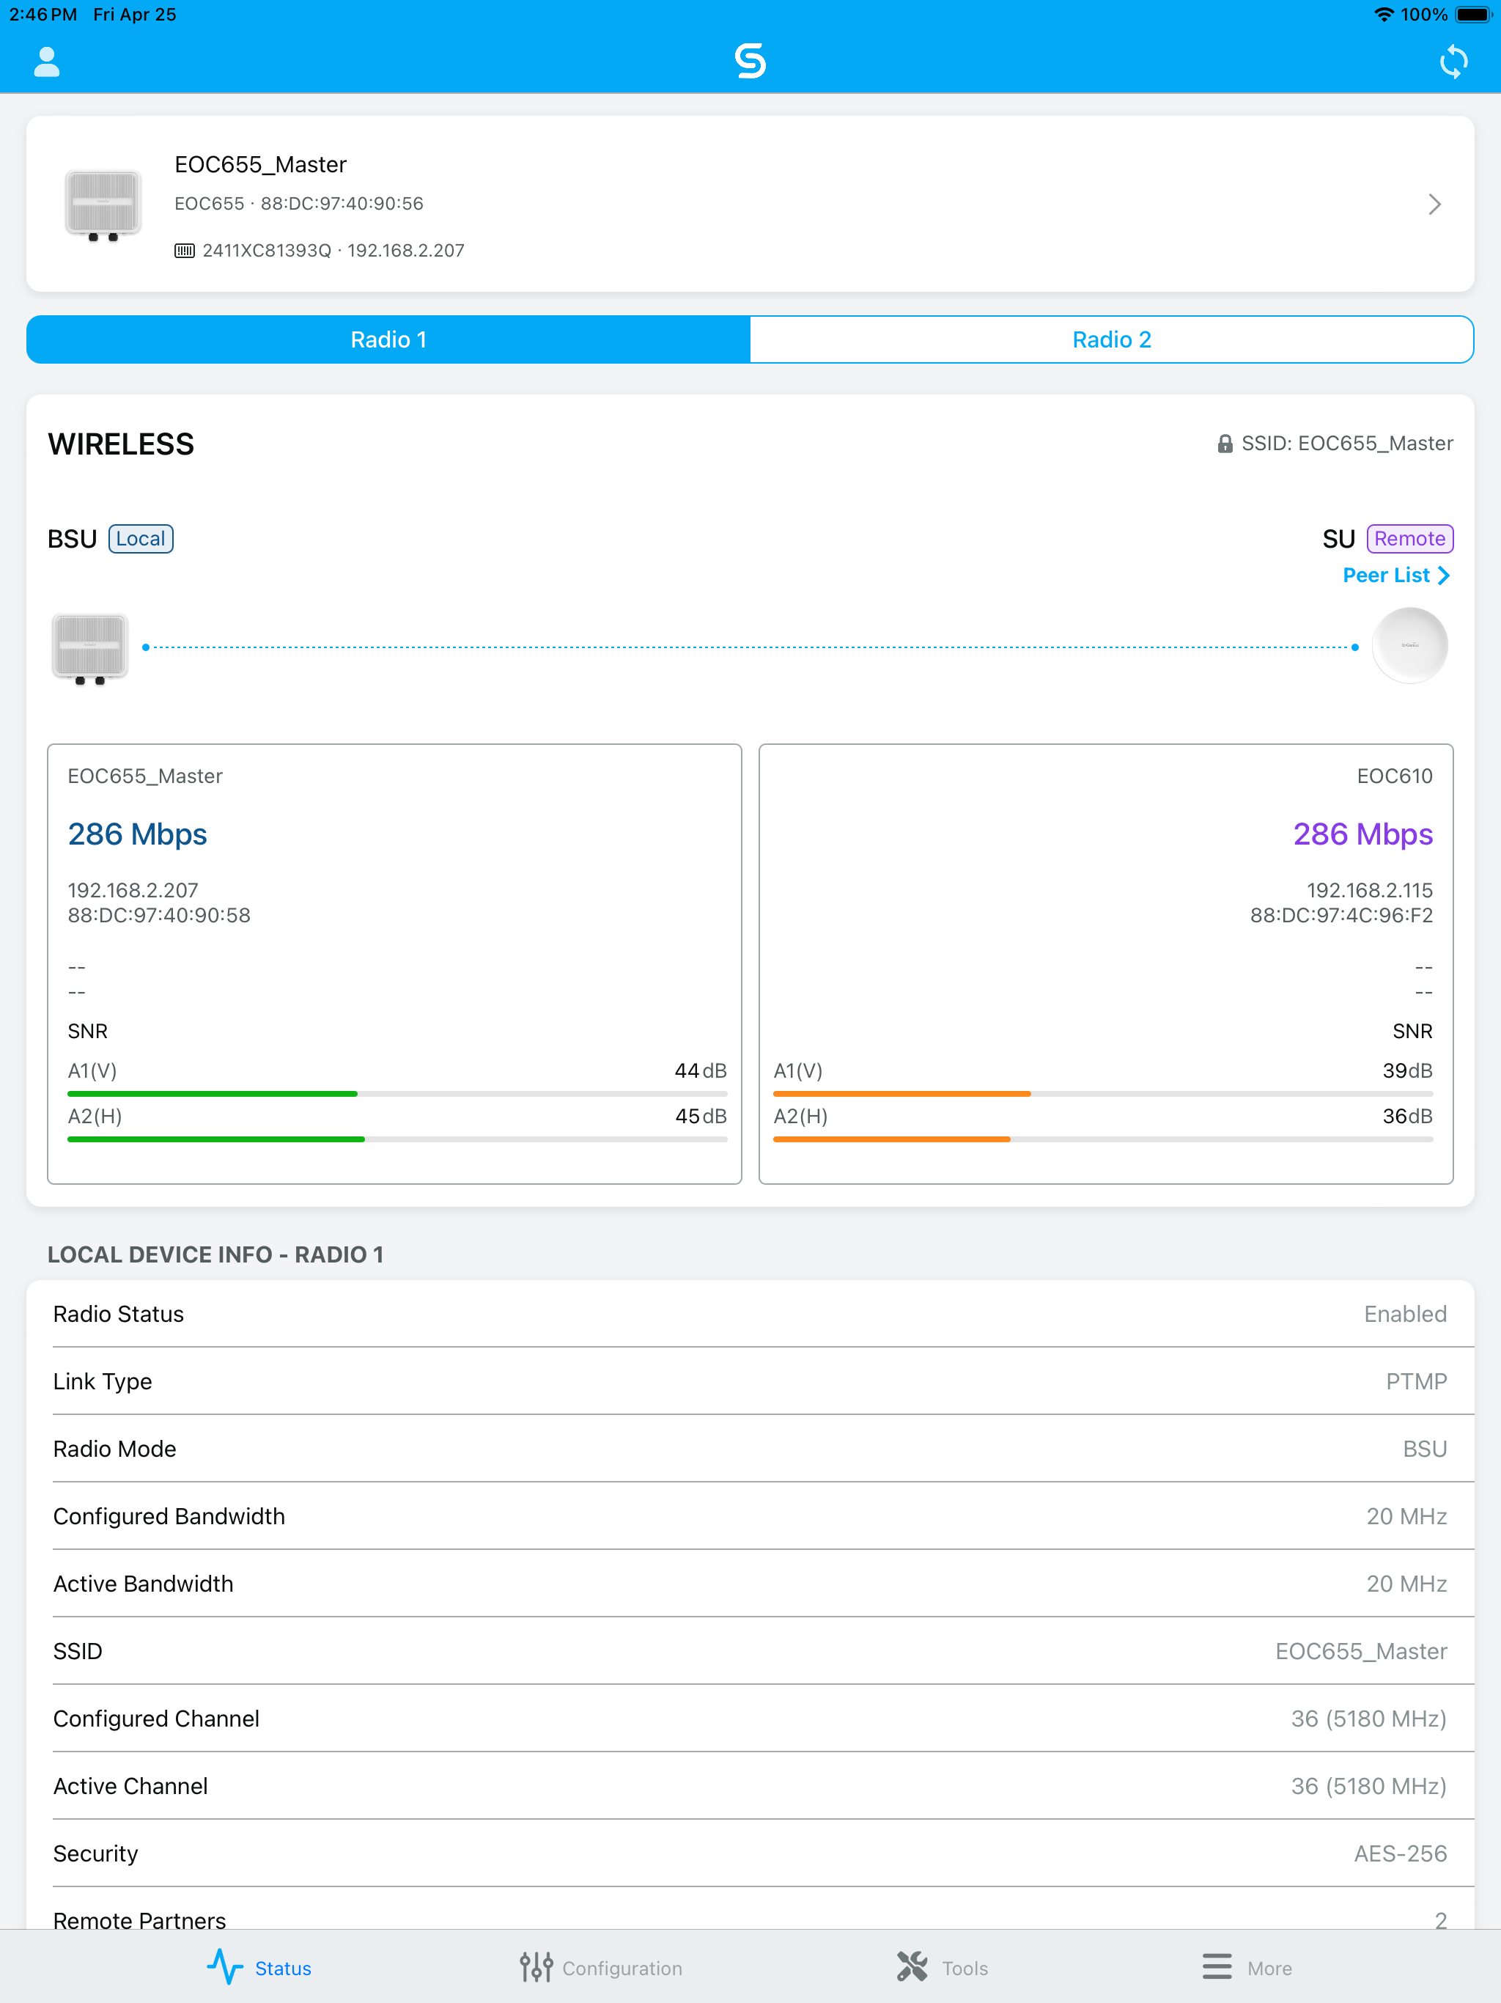Tap the local A1(V) 44 dB SNR bar
Screen dimensions: 1501x2003
click(397, 1094)
